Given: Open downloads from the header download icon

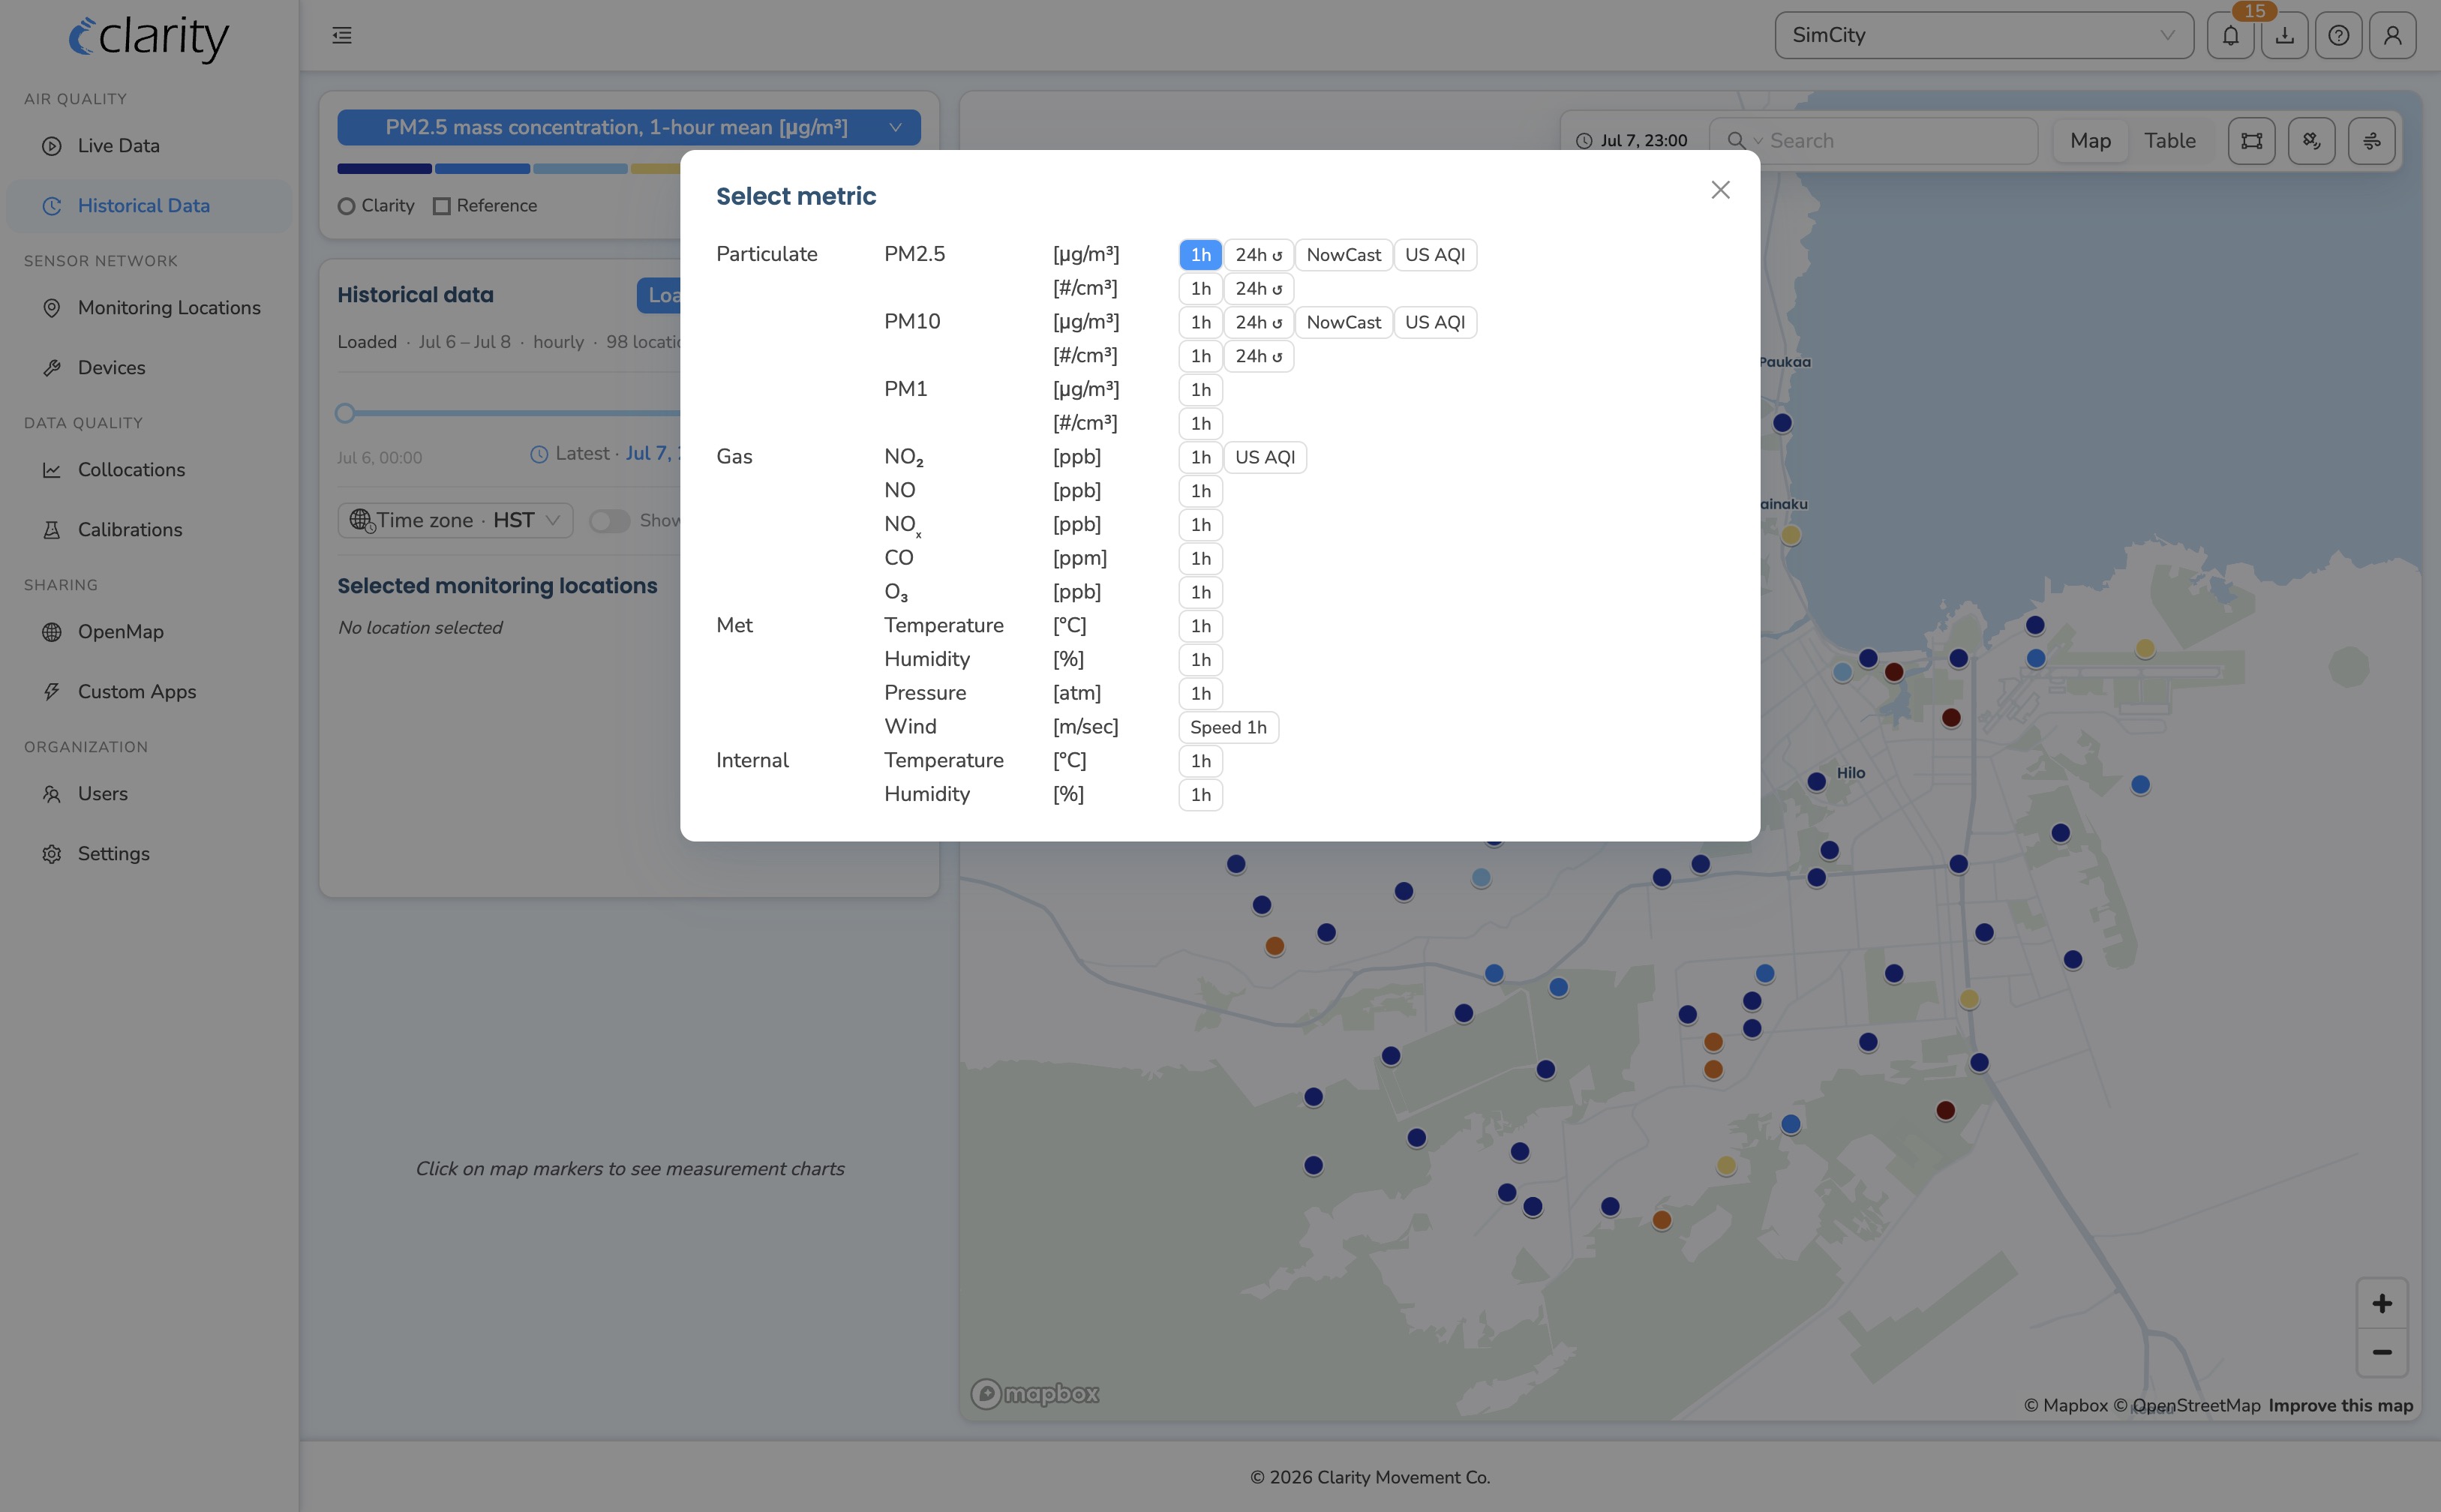Looking at the screenshot, I should point(2285,36).
